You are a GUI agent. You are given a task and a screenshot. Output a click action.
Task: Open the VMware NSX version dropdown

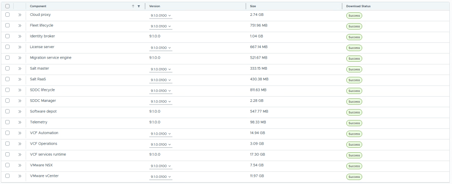coord(161,166)
